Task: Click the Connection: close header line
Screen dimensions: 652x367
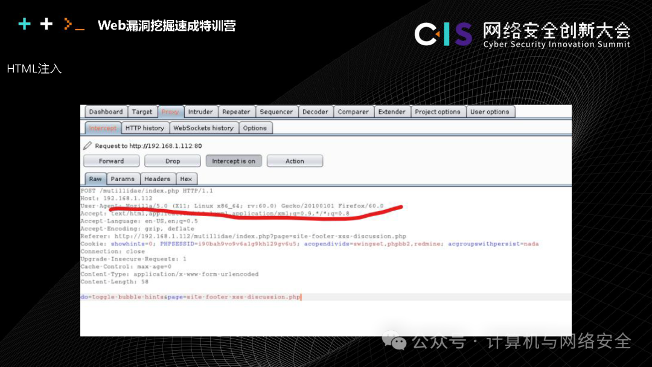Action: pyautogui.click(x=113, y=252)
